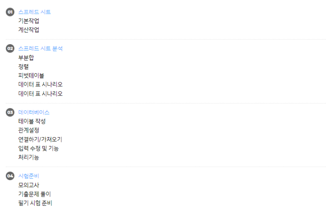Select the 모의고사 lesson item
The image size is (326, 210).
pos(29,185)
